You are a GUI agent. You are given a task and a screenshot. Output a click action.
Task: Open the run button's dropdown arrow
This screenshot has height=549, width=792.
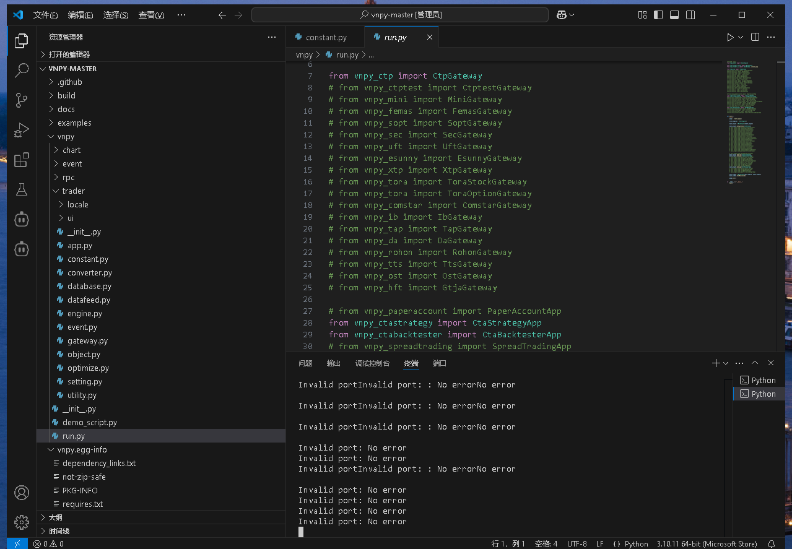[741, 37]
